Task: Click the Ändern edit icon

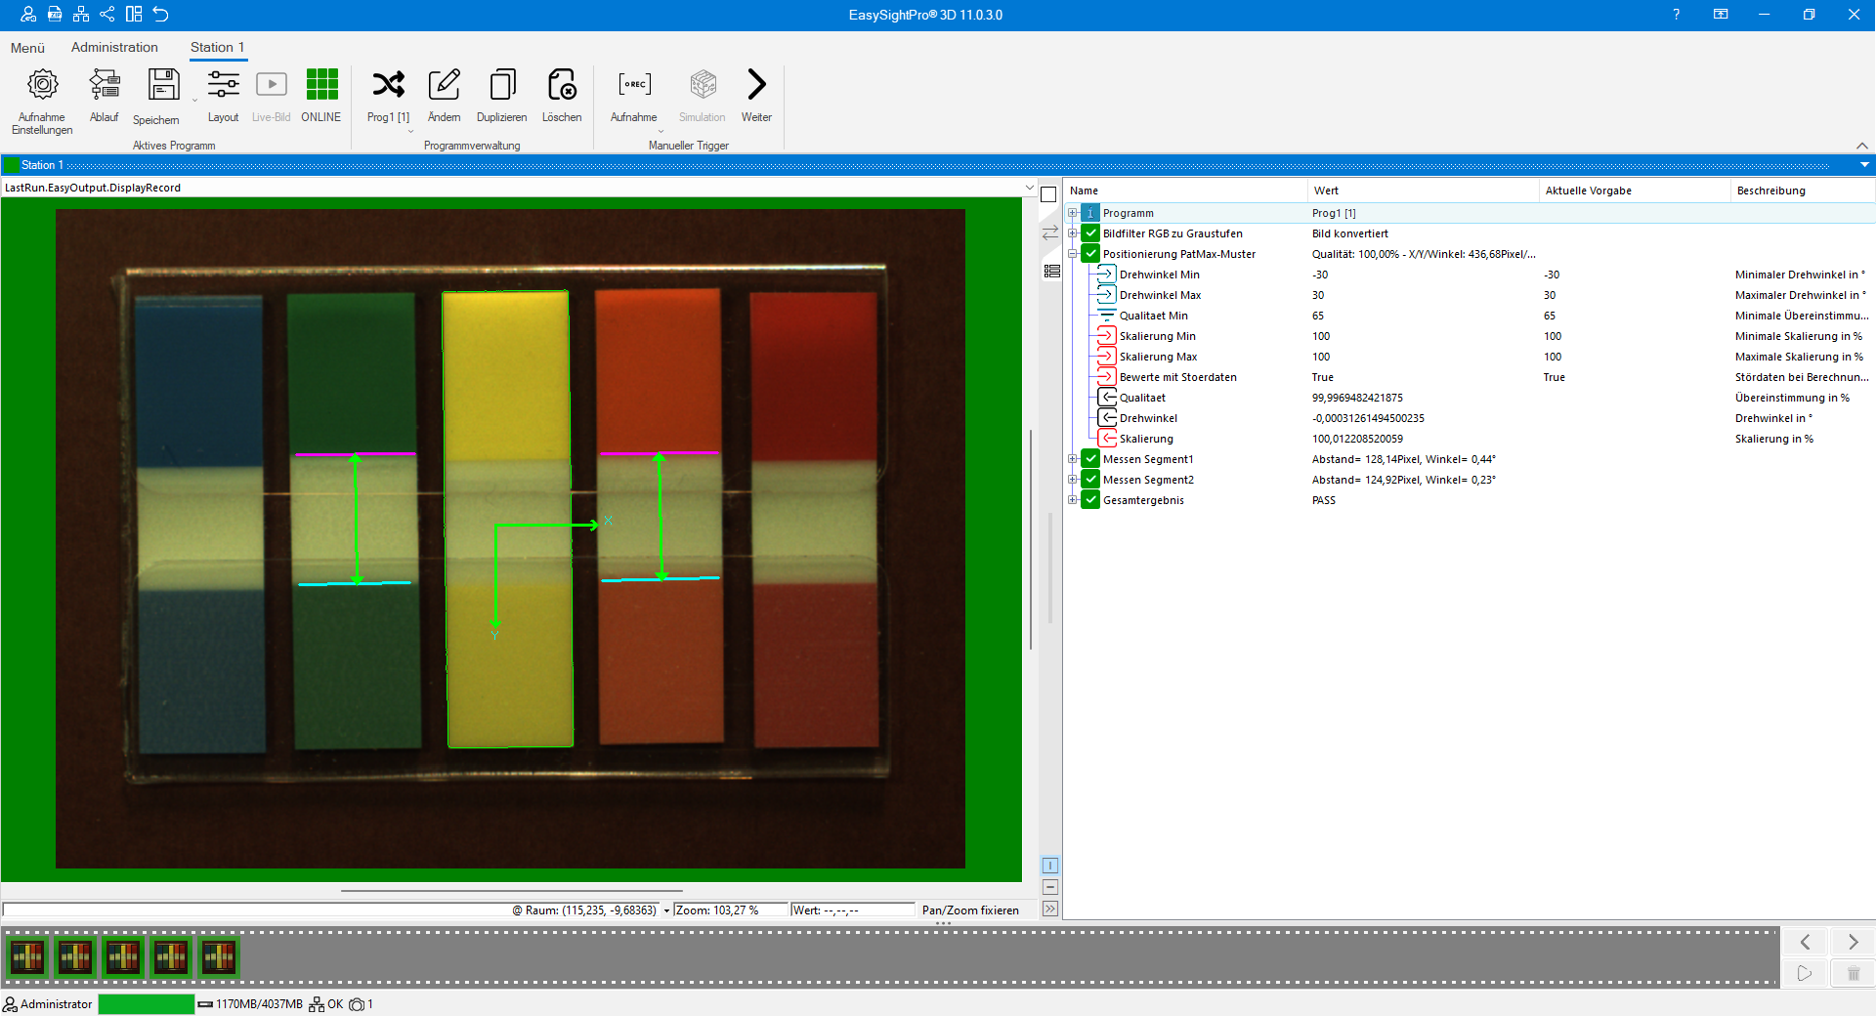Action: click(x=444, y=86)
